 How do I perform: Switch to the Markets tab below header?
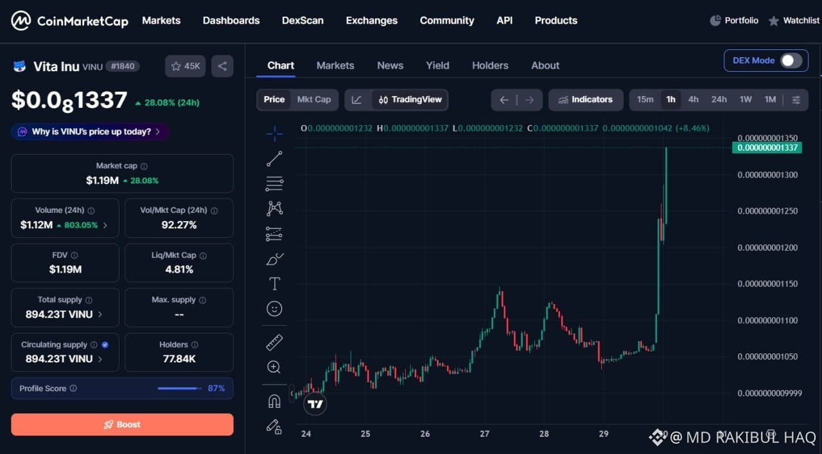click(x=335, y=65)
